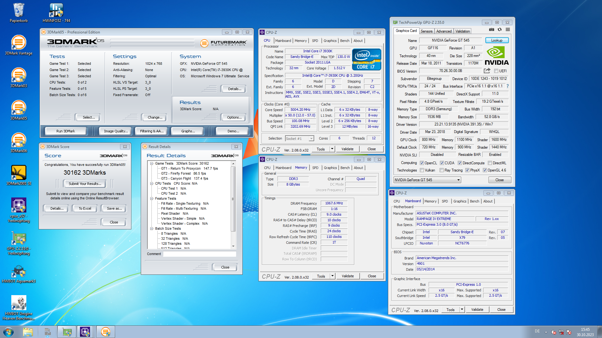Launch HWiNFO32 - 744 desktop shortcut

pyautogui.click(x=56, y=13)
